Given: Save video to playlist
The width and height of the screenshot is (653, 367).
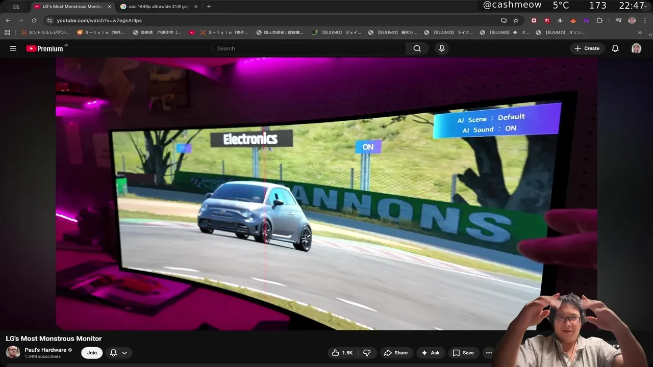Looking at the screenshot, I should click(463, 353).
